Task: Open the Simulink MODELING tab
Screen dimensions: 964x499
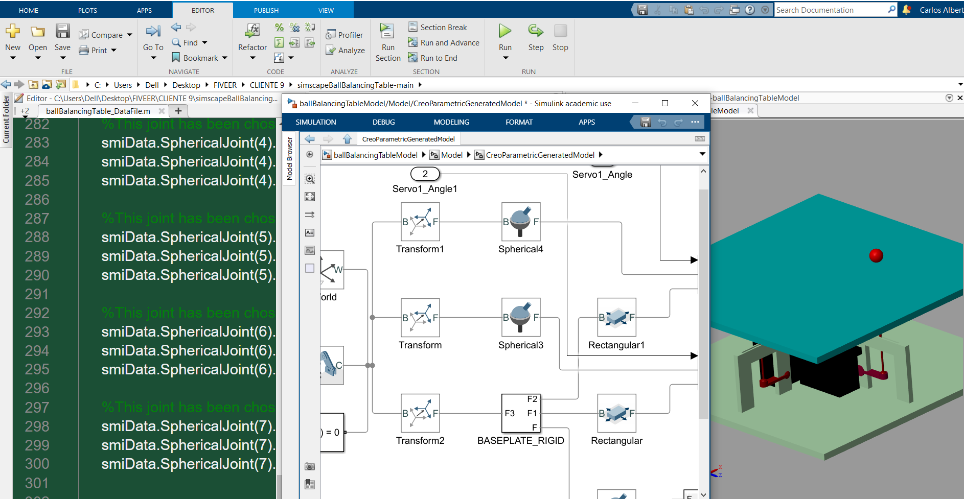Action: pos(451,122)
